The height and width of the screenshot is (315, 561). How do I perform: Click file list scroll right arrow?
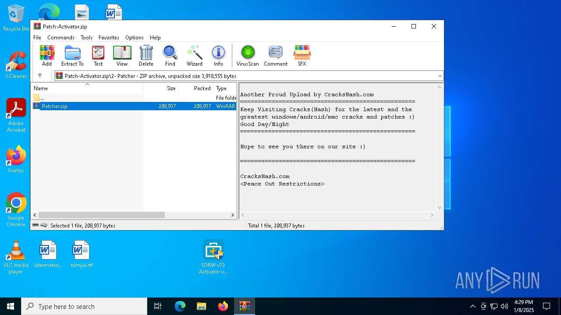click(233, 215)
